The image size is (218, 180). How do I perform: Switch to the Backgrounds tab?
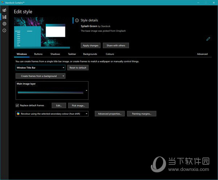click(x=90, y=54)
